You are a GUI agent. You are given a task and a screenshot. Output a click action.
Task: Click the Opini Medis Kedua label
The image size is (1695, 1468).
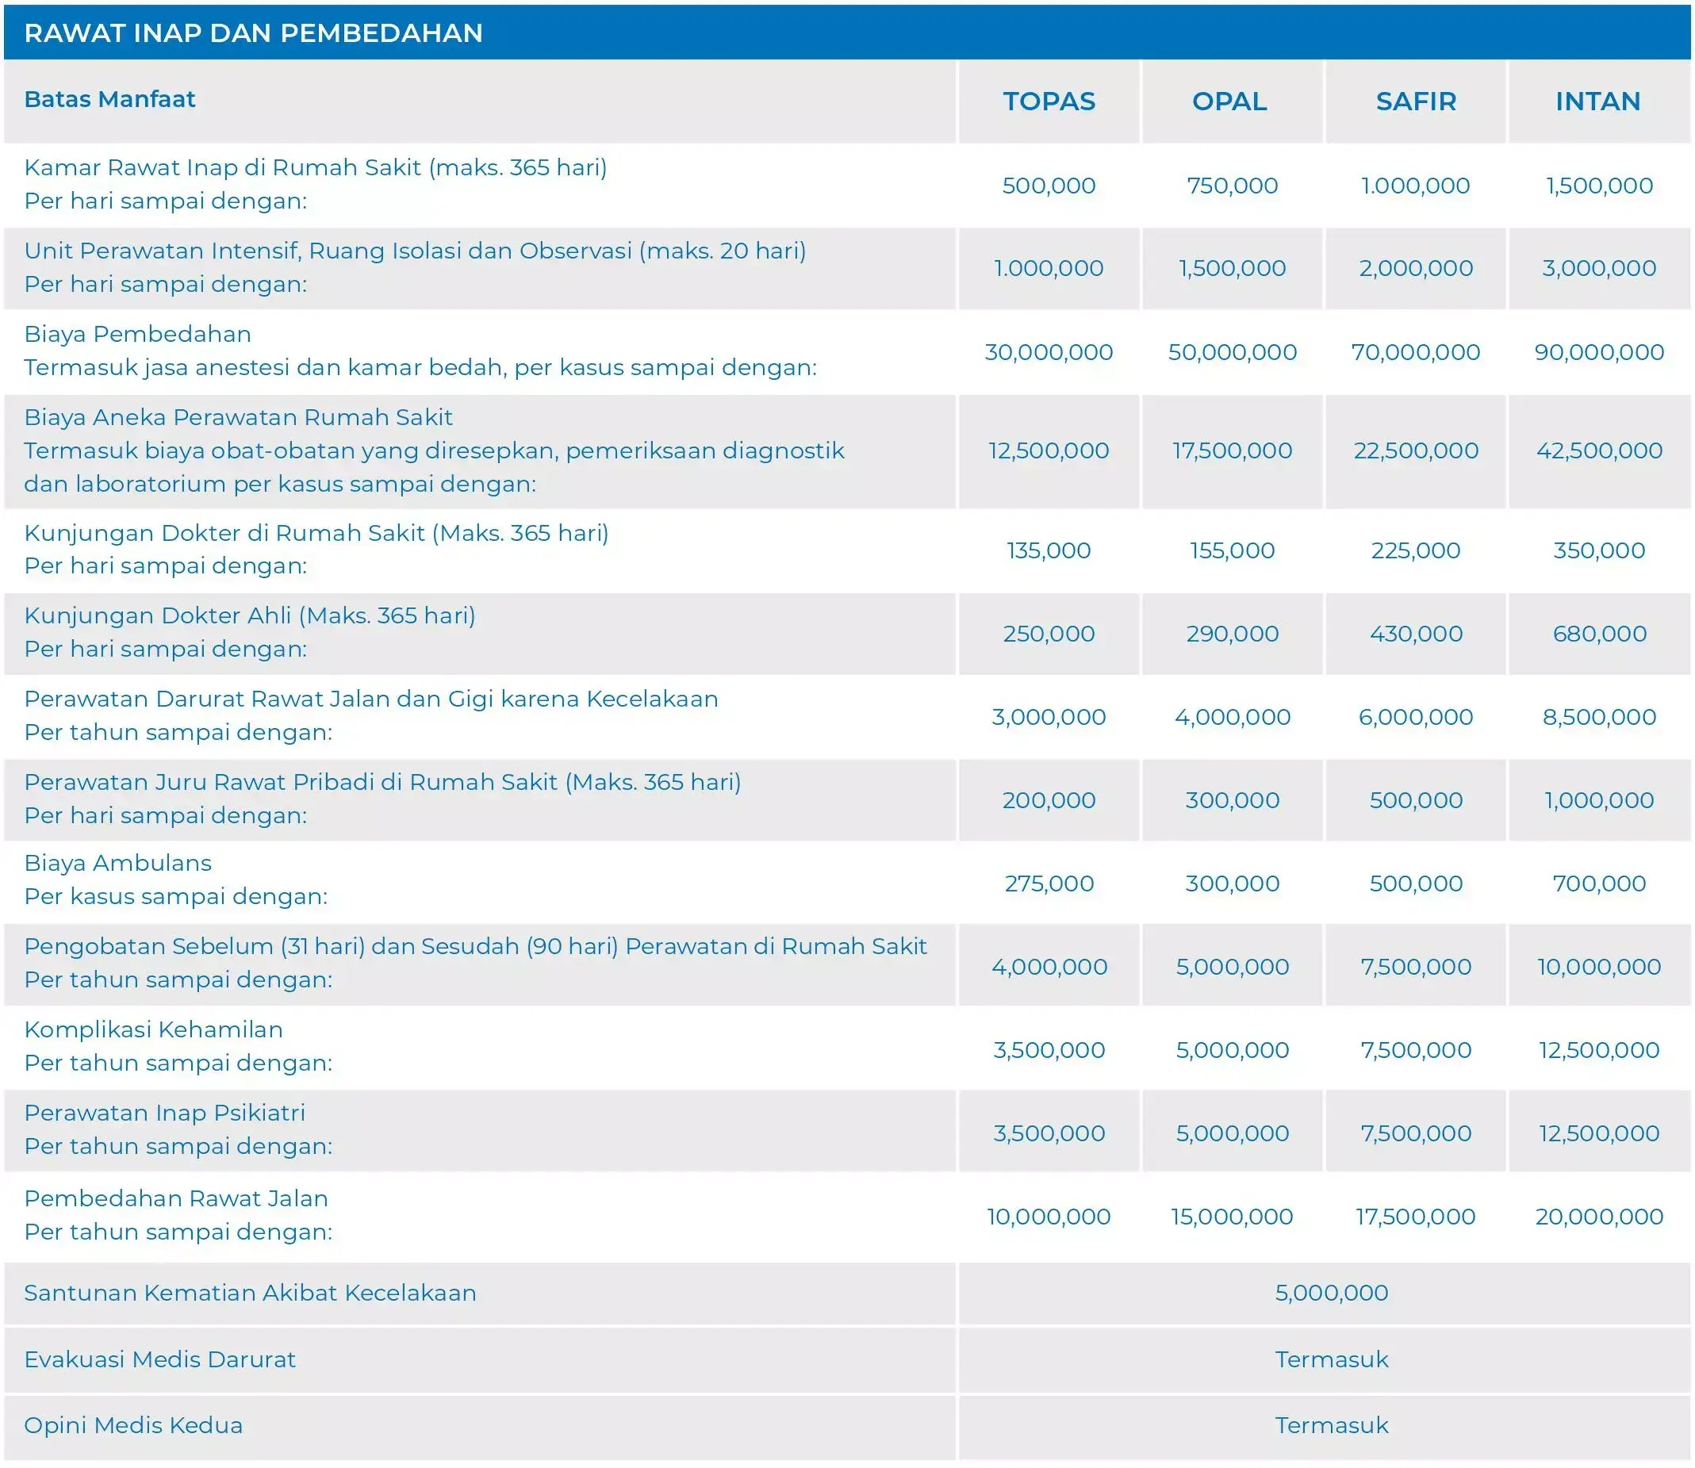point(133,1425)
